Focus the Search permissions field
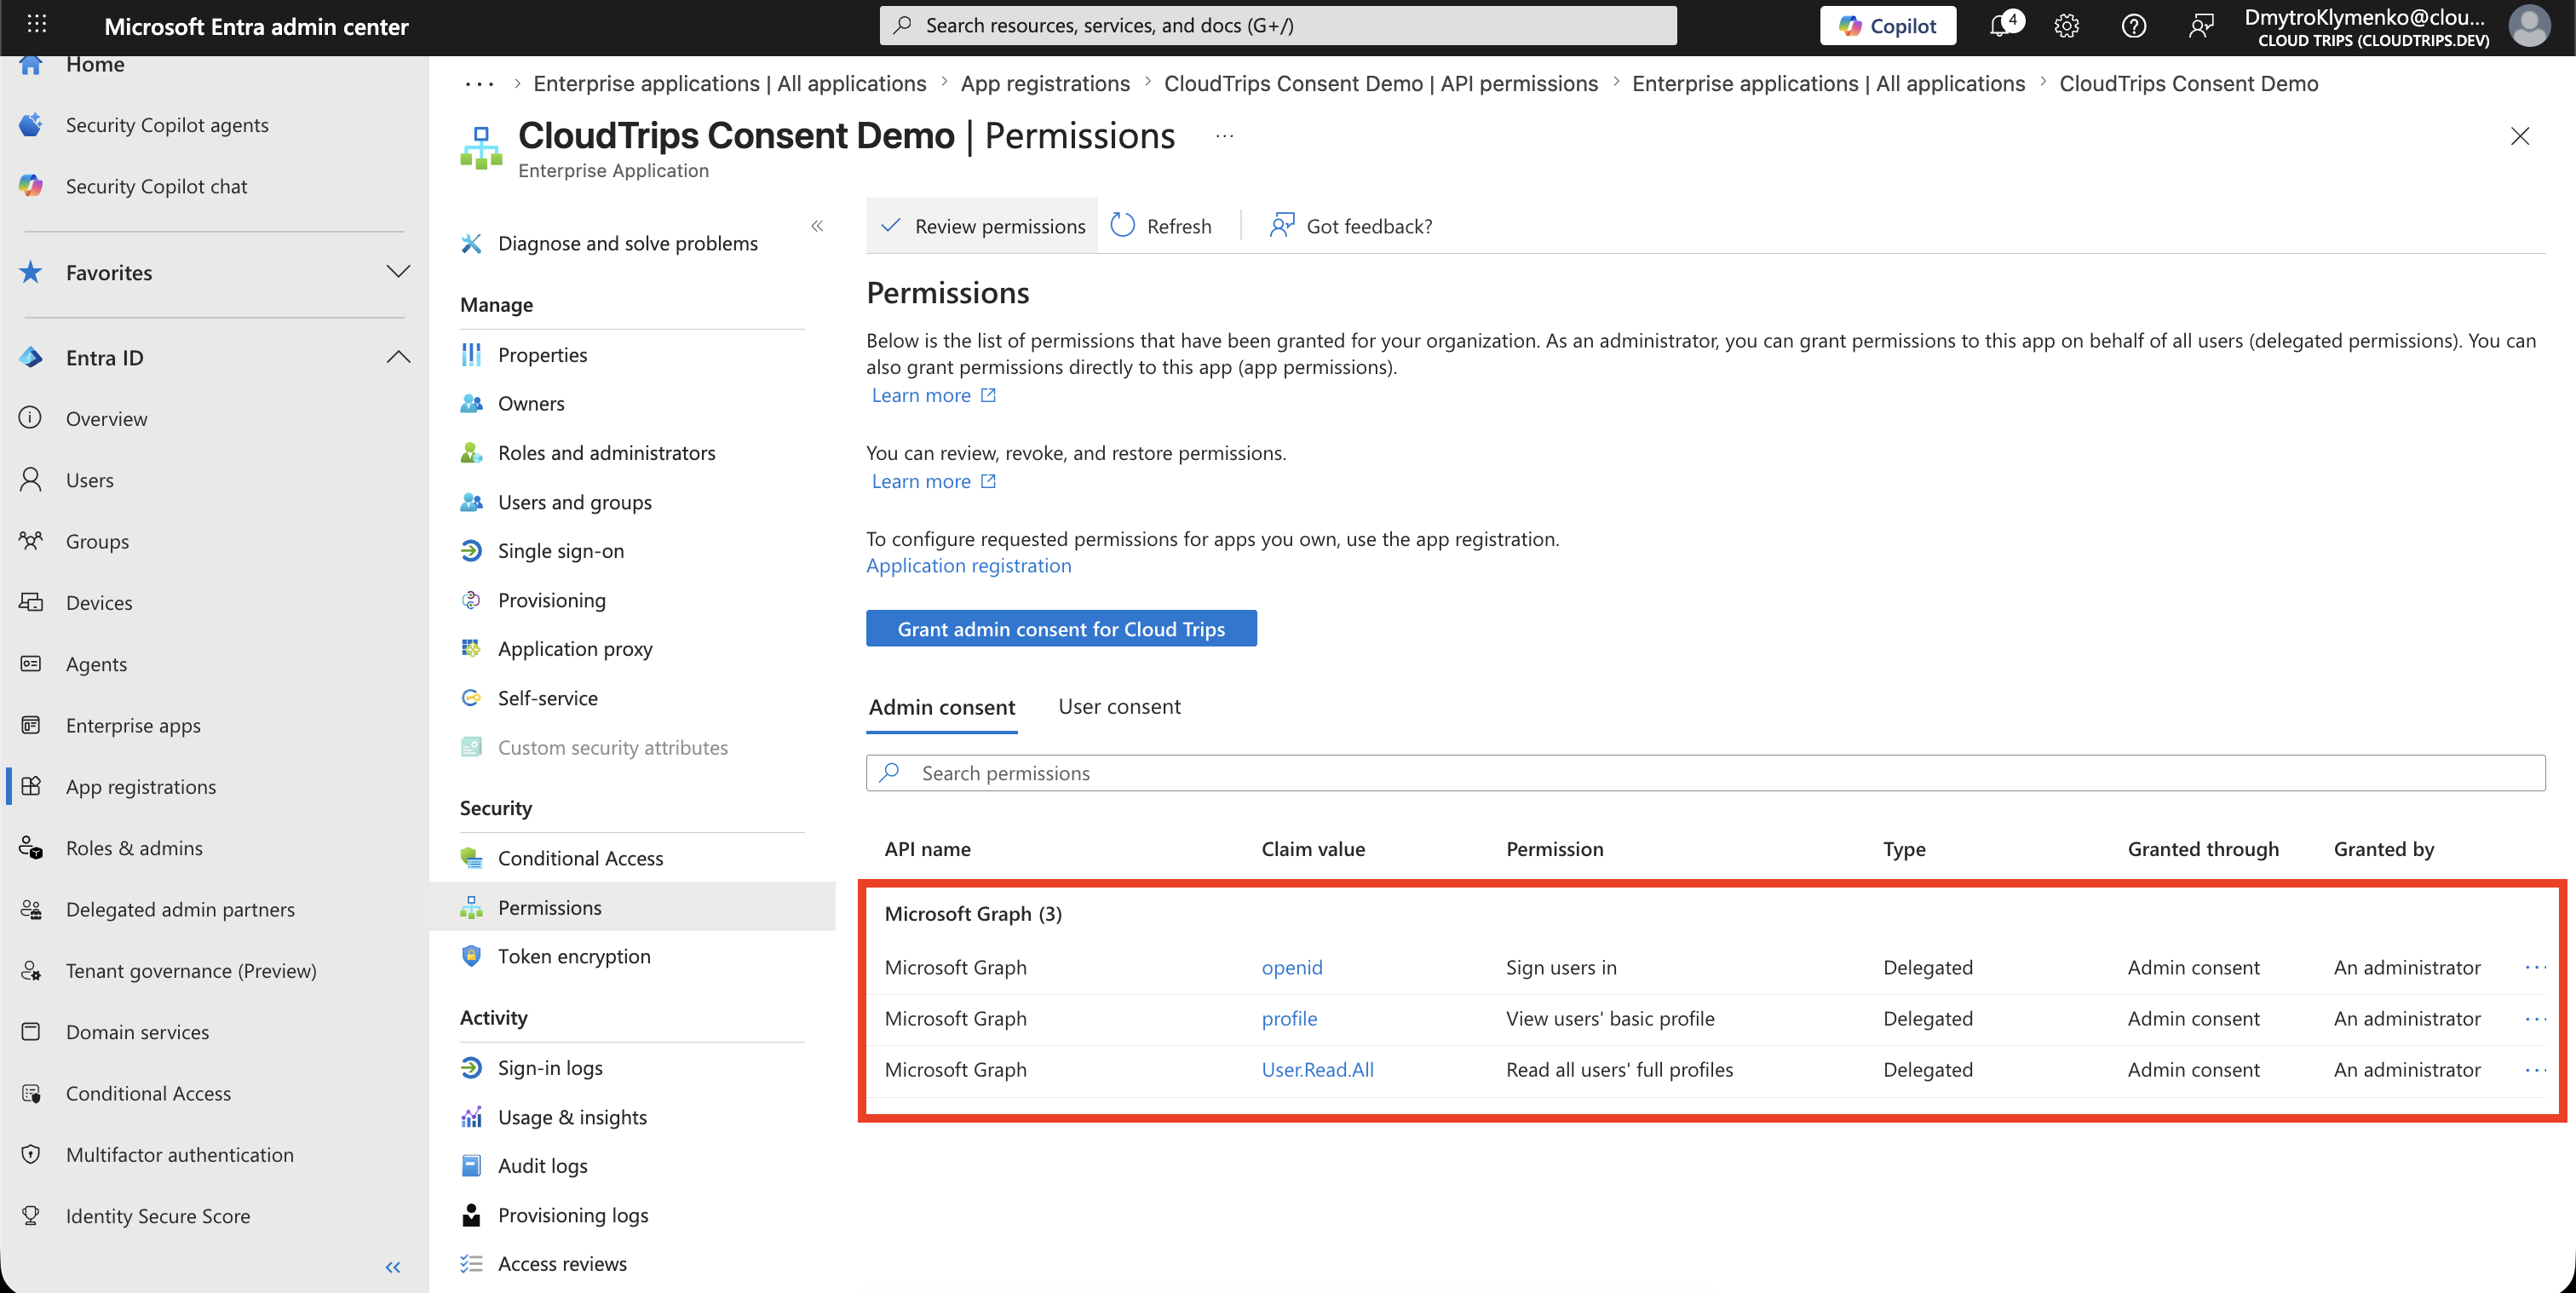Screen dimensions: 2576x1293 [x=1705, y=772]
